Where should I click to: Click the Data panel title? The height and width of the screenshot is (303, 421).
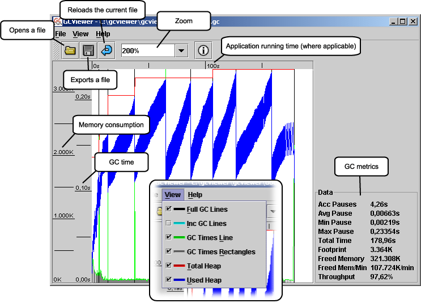tap(325, 192)
